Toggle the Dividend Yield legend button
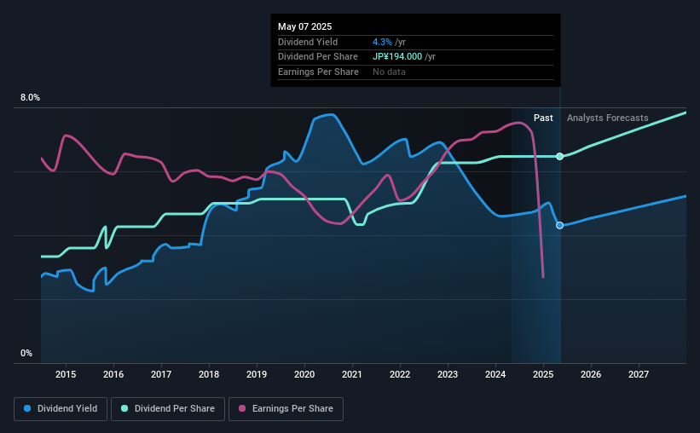 (61, 409)
